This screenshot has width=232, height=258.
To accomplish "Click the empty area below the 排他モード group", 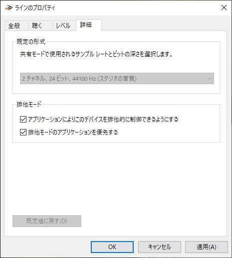I will click(116, 178).
